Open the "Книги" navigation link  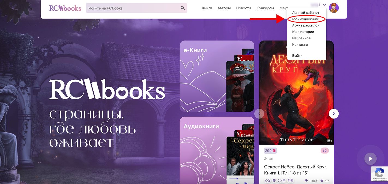(x=207, y=8)
